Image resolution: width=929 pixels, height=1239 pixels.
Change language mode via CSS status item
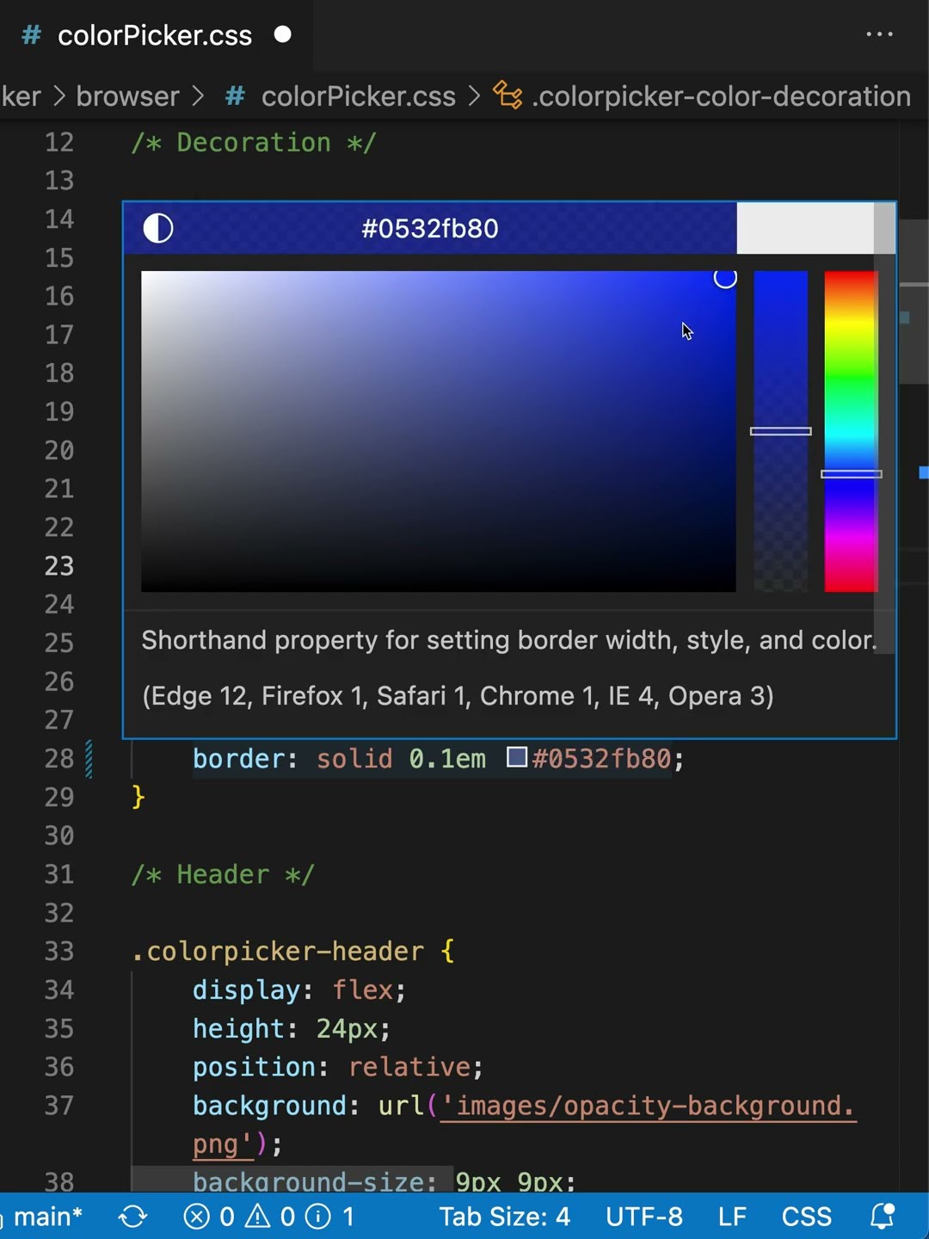[806, 1217]
